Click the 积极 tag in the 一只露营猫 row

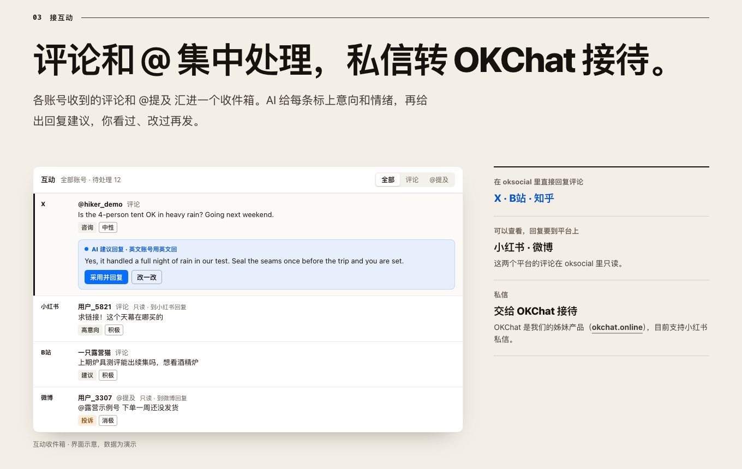(x=108, y=375)
